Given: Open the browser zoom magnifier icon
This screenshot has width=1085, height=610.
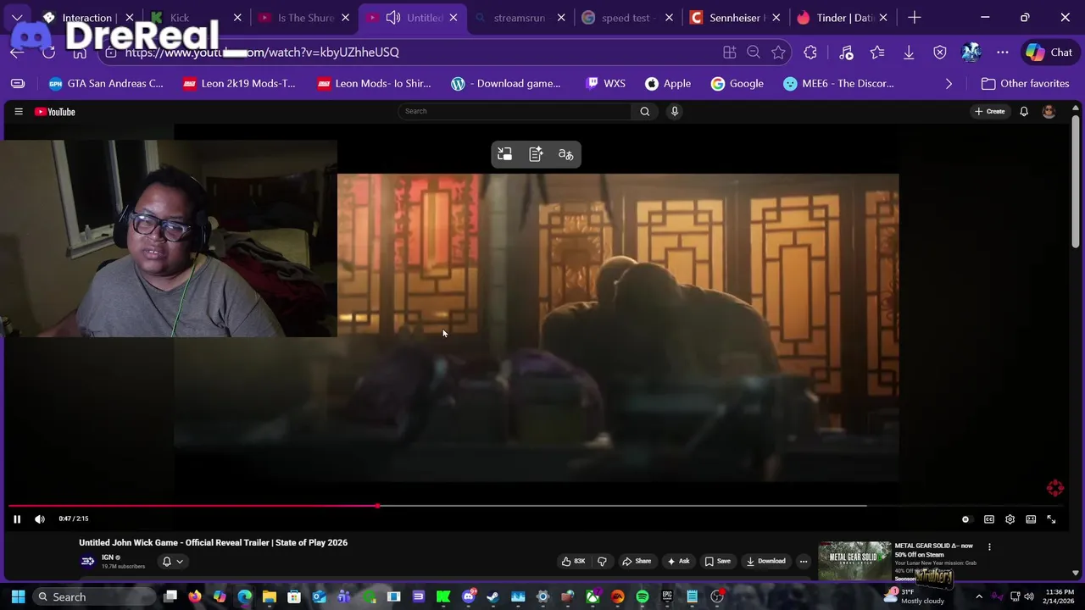Looking at the screenshot, I should tap(754, 53).
